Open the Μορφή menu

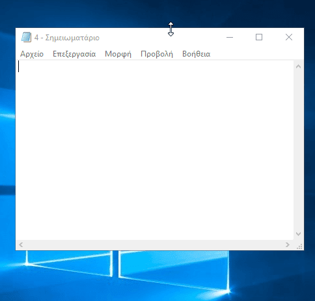coord(118,54)
